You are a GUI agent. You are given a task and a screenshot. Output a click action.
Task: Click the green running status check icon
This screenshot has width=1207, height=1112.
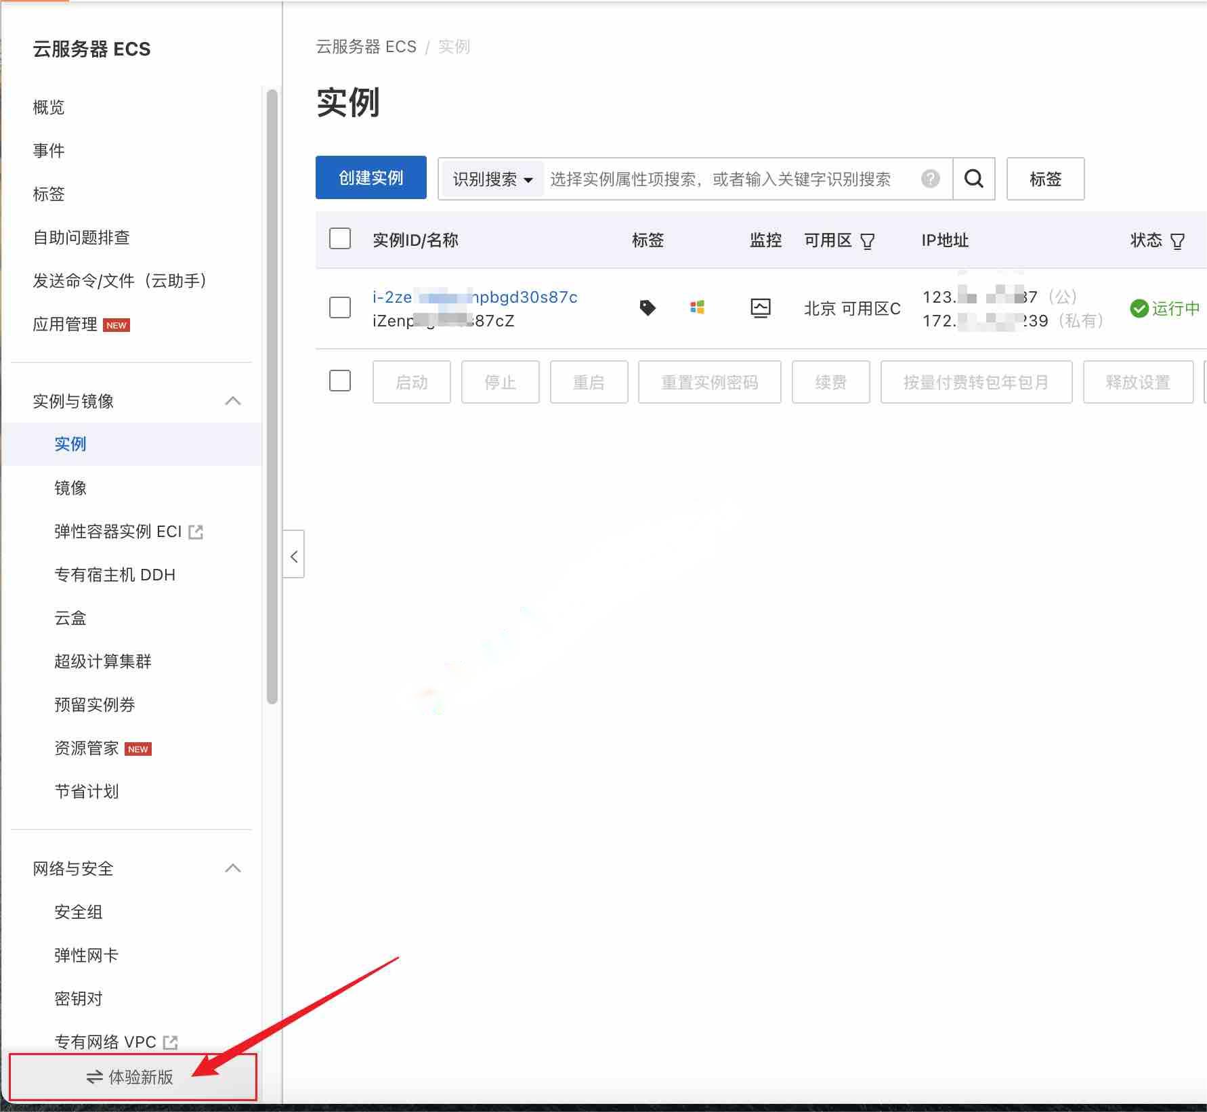tap(1139, 308)
